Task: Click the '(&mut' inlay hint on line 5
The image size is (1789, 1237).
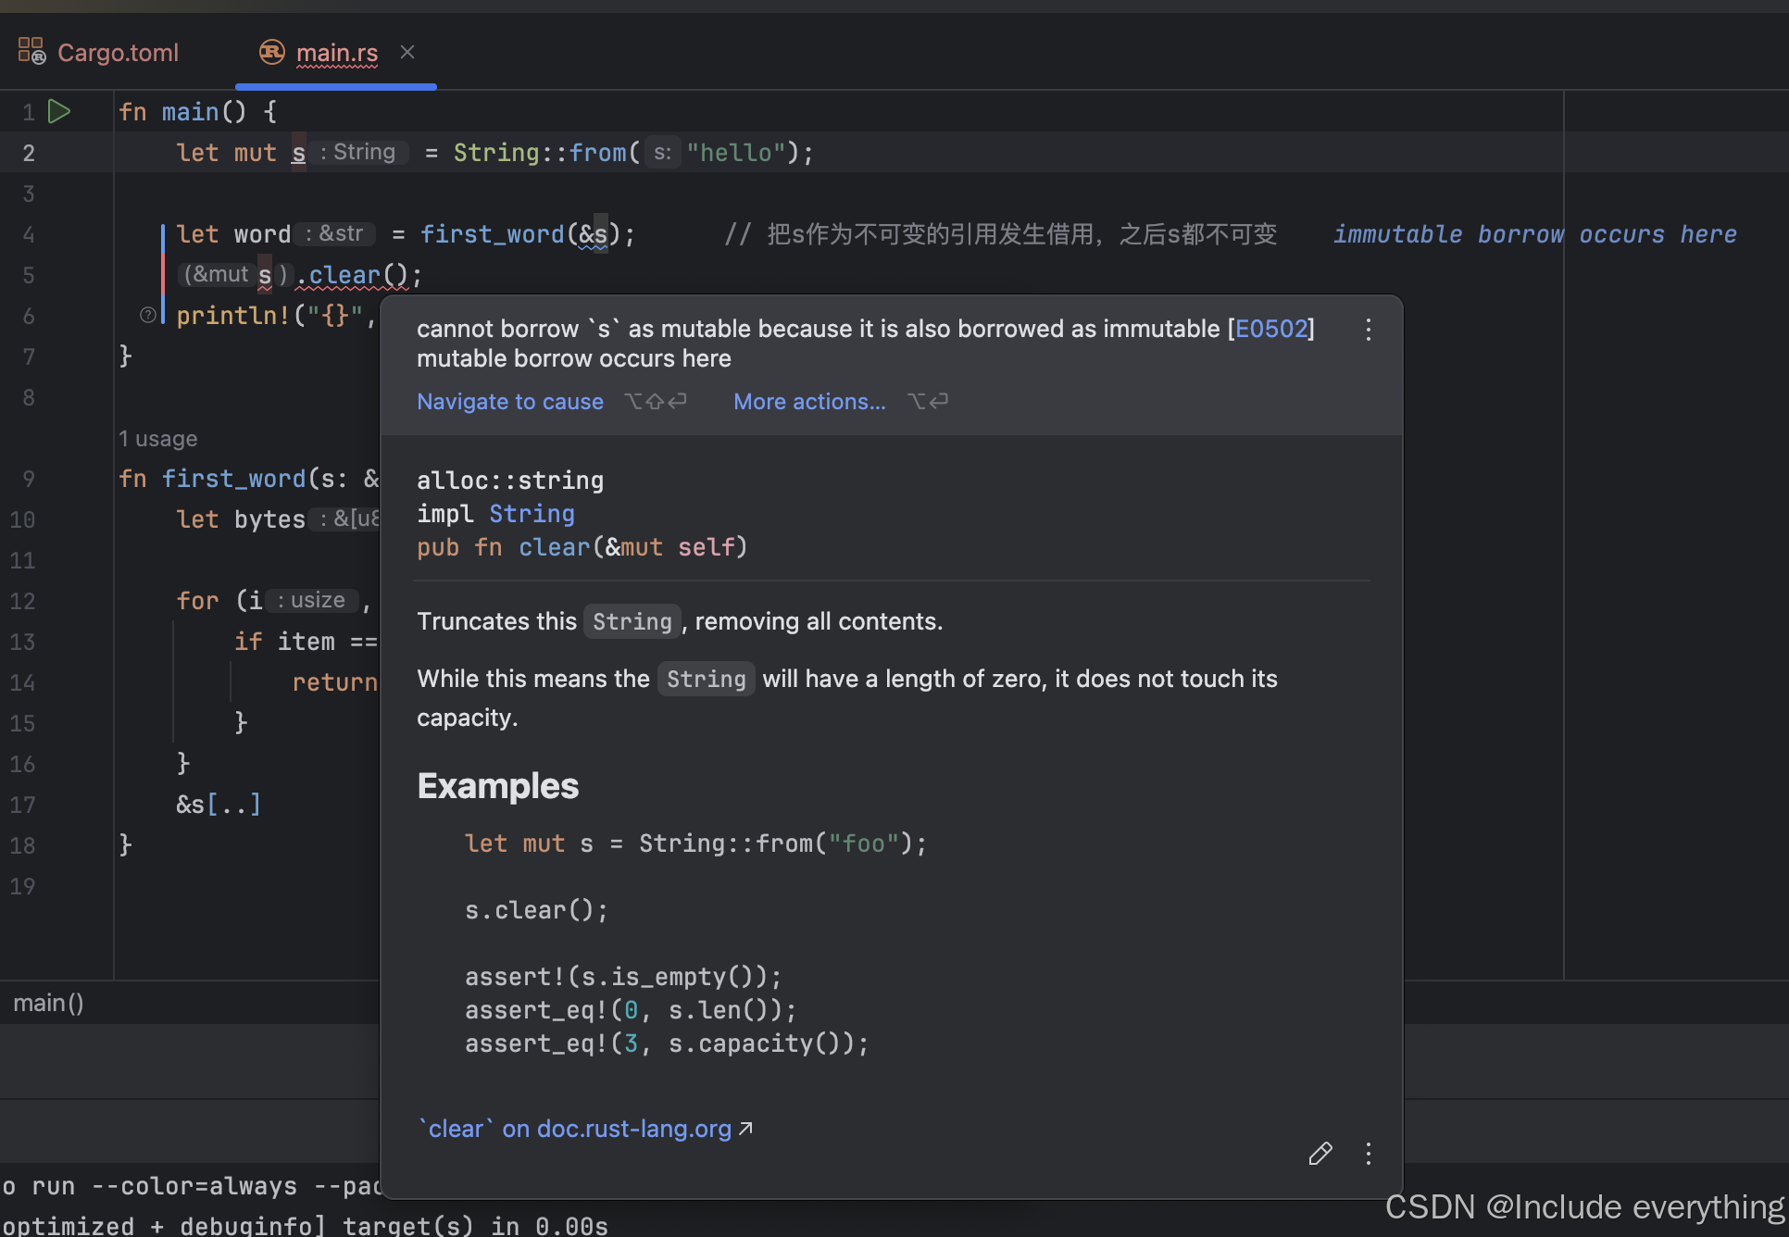Action: 218,275
